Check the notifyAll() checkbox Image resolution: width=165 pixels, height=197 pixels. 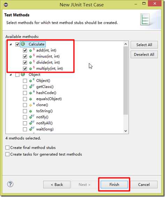25,123
